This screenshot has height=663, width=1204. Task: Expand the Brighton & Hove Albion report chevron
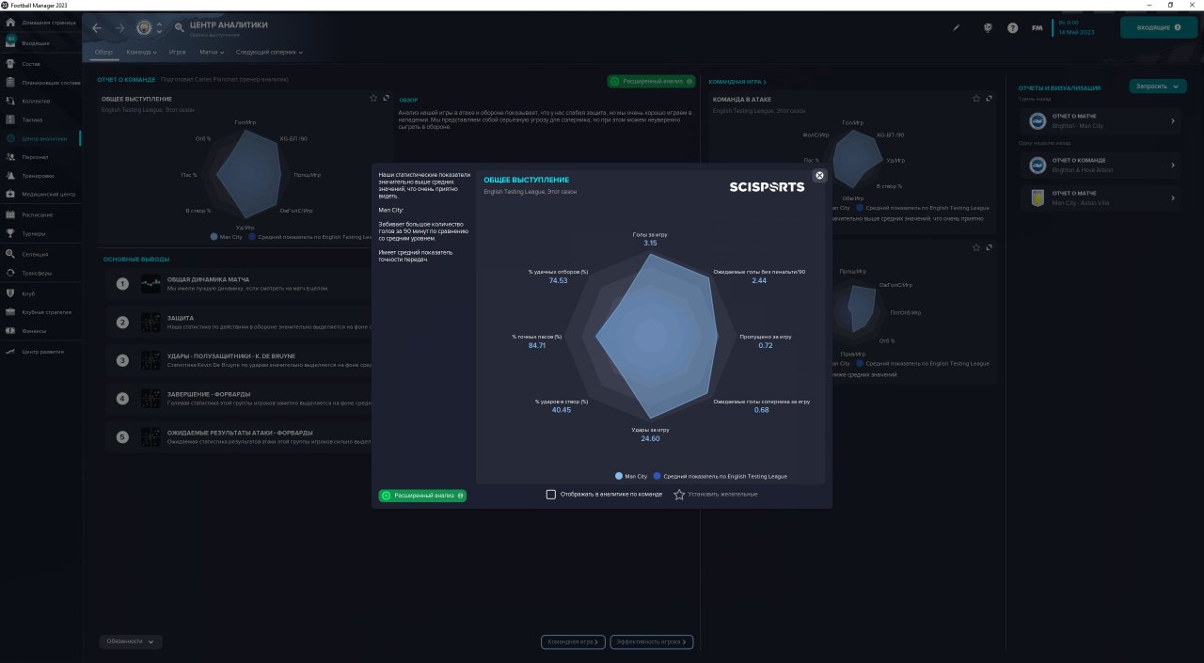click(x=1173, y=166)
